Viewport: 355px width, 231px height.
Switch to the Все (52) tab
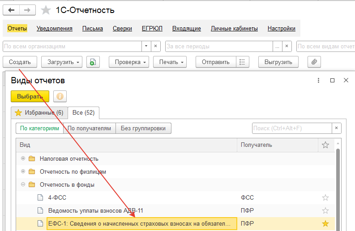83,112
